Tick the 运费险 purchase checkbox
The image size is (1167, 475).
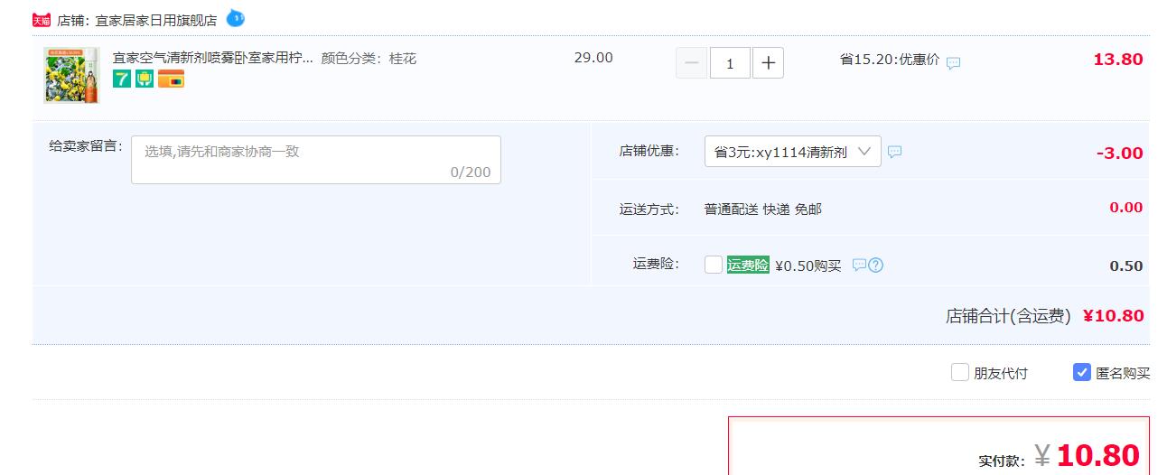point(714,265)
